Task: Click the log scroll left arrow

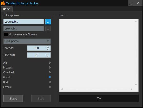Action: click(x=62, y=89)
